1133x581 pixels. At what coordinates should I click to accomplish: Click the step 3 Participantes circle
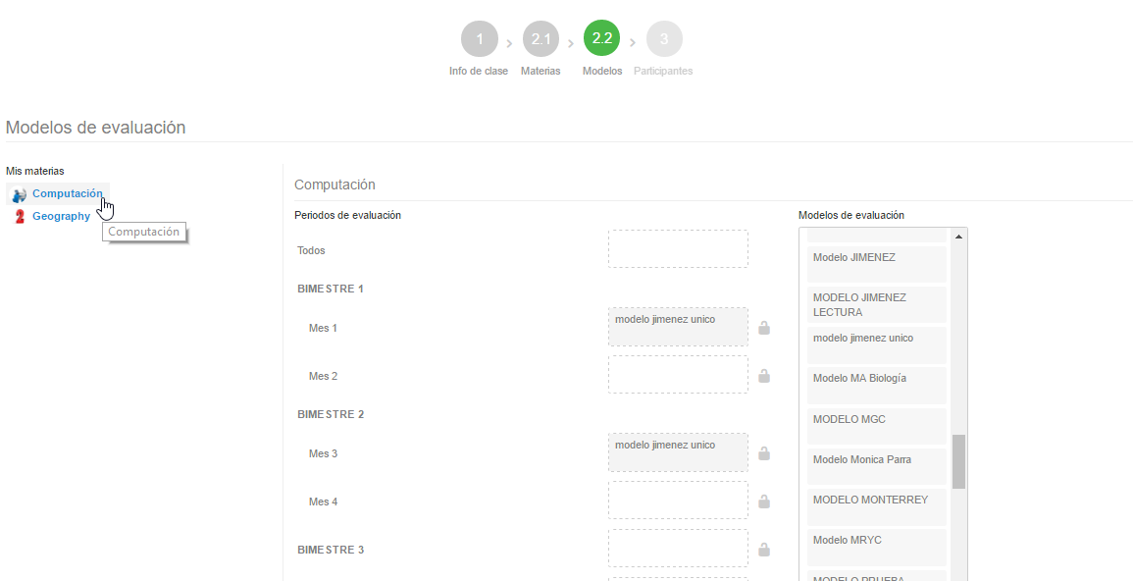coord(663,38)
